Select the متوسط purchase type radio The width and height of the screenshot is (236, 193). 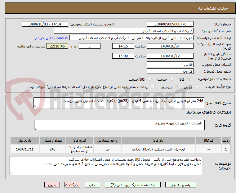click(177, 87)
